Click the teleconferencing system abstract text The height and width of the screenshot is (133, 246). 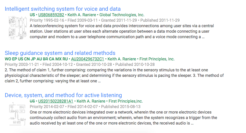tap(122, 31)
